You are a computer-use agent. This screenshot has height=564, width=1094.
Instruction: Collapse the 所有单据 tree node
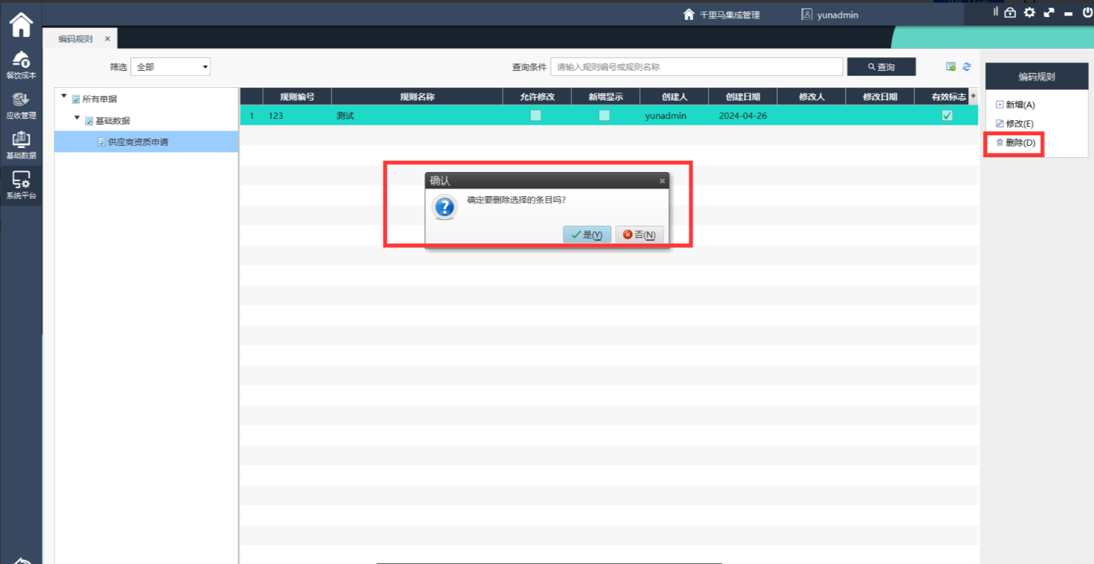pyautogui.click(x=64, y=96)
